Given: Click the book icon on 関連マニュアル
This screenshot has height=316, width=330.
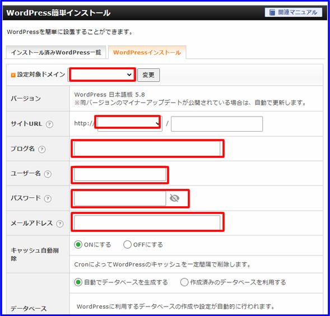Looking at the screenshot, I should (x=272, y=12).
